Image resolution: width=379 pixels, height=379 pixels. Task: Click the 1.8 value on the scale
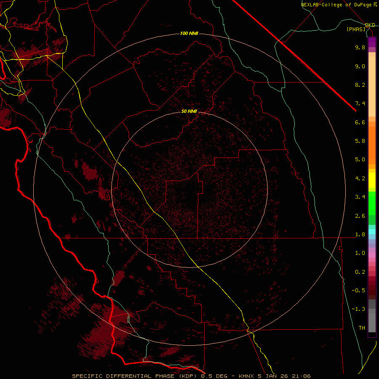[x=360, y=235]
